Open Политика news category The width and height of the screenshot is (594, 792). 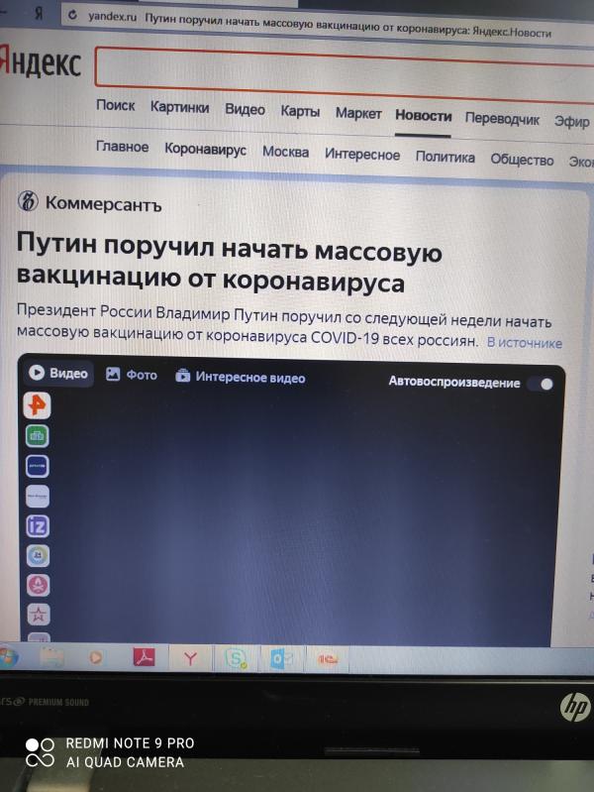point(445,157)
